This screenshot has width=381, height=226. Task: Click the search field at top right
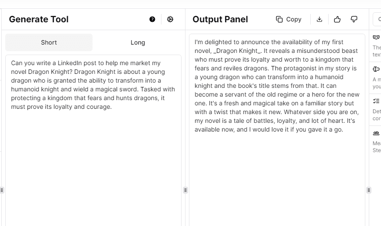[377, 19]
